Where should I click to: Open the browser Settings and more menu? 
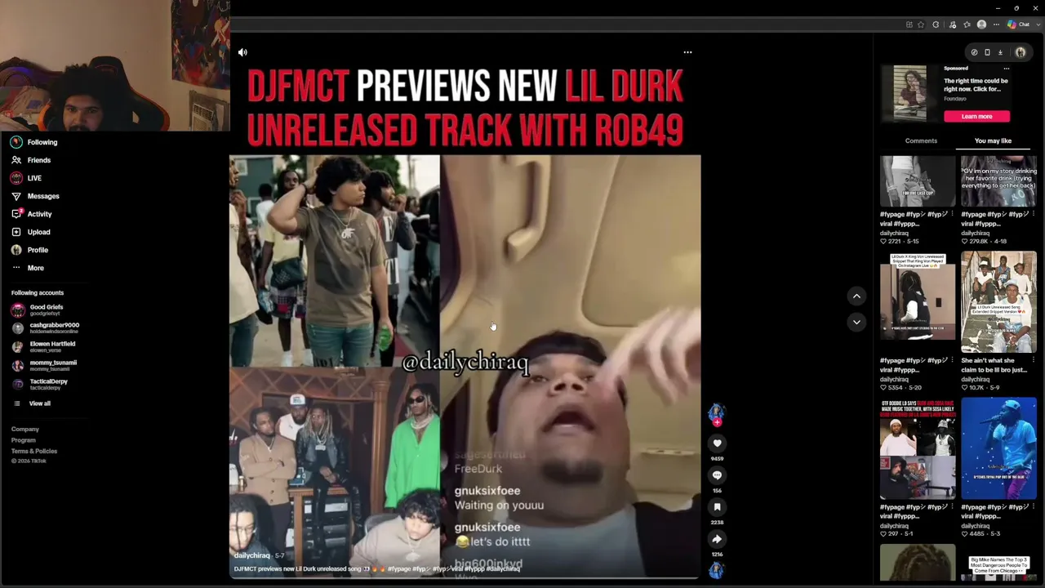(996, 24)
